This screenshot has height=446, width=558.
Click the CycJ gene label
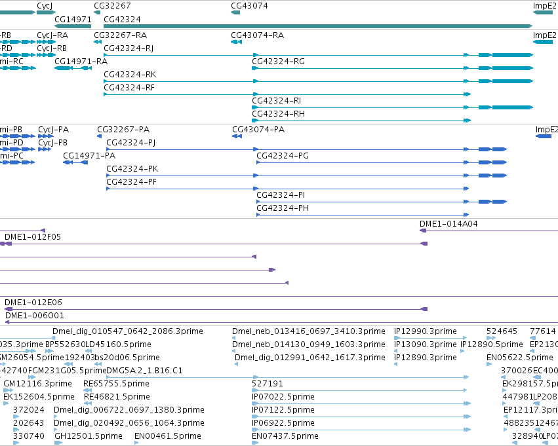pos(45,6)
